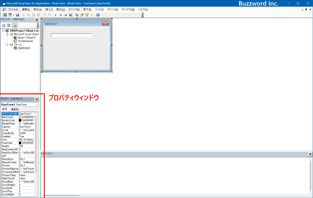The image size is (313, 198).
Task: Click the Undo arrow icon
Action: tap(45, 15)
